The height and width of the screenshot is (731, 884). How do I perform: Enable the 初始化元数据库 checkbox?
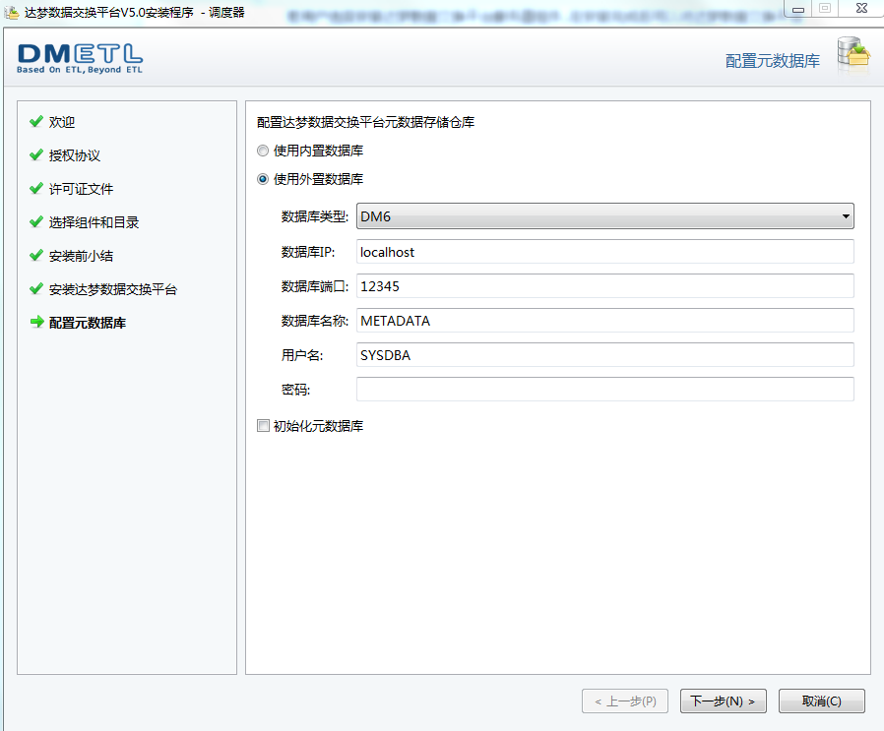[x=263, y=426]
